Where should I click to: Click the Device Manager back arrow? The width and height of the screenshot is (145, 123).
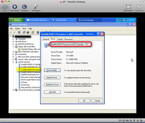point(11,32)
